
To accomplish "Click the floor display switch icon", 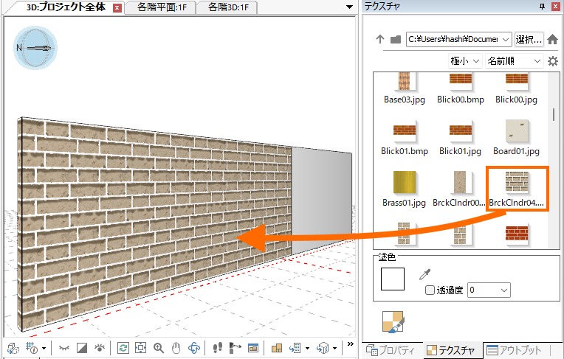I will click(295, 348).
